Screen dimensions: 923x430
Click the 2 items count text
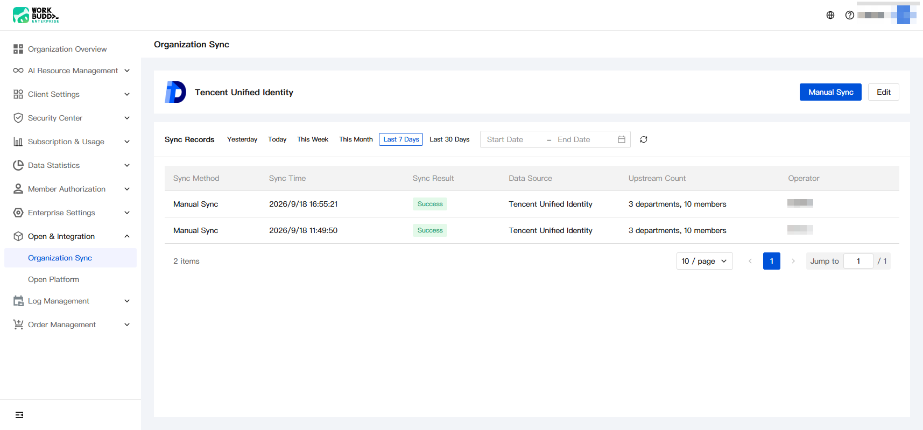click(186, 261)
